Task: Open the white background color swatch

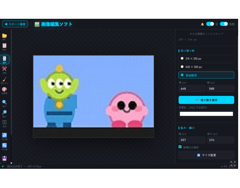Action: click(x=206, y=114)
